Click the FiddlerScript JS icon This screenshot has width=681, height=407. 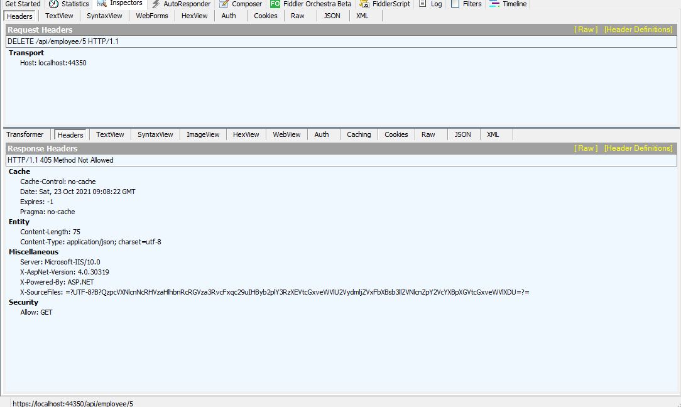click(x=364, y=4)
